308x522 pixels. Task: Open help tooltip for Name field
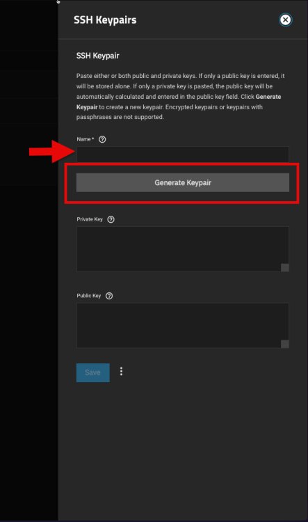pos(102,139)
